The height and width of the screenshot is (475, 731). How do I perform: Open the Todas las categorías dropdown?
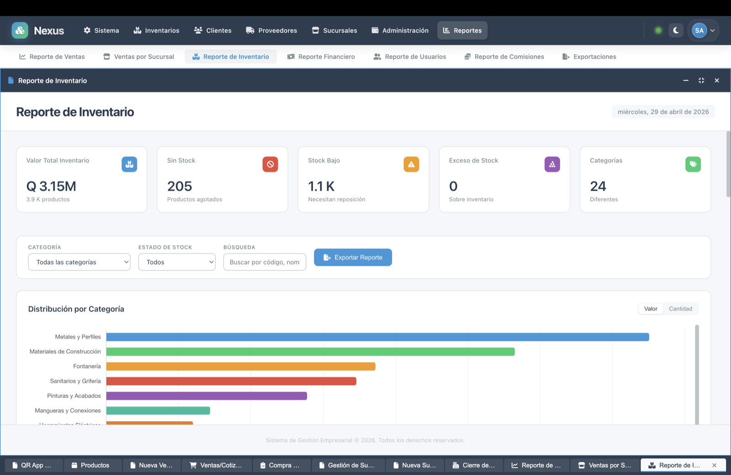pos(79,262)
